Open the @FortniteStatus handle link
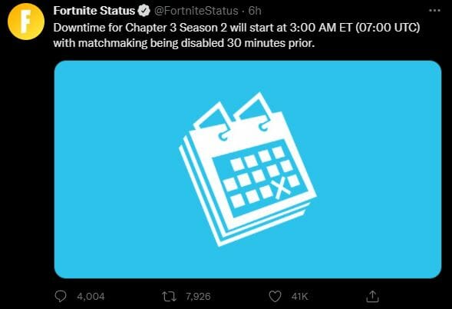452x309 pixels. click(x=196, y=11)
